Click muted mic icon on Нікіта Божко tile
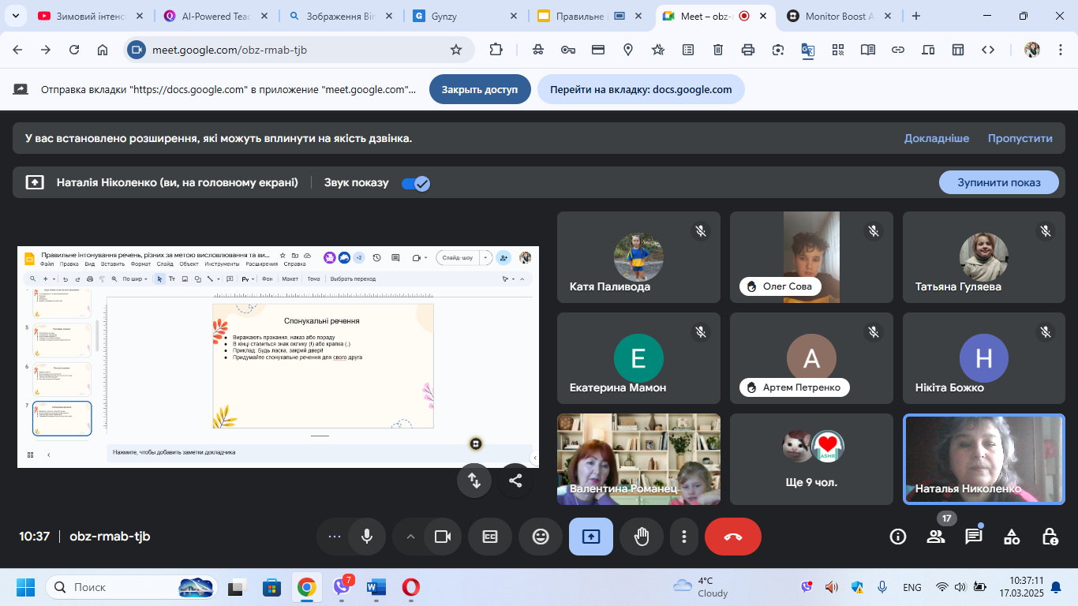 coord(1046,332)
